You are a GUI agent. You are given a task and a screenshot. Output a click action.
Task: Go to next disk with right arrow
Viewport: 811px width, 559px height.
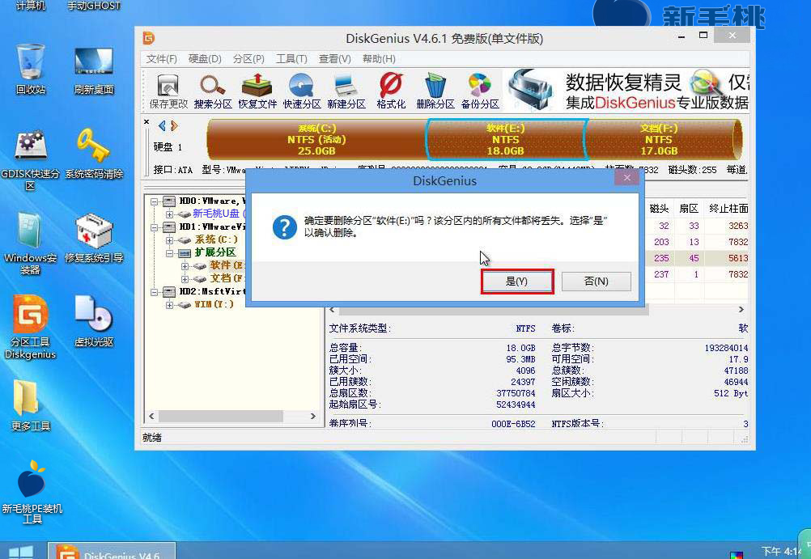(x=174, y=125)
